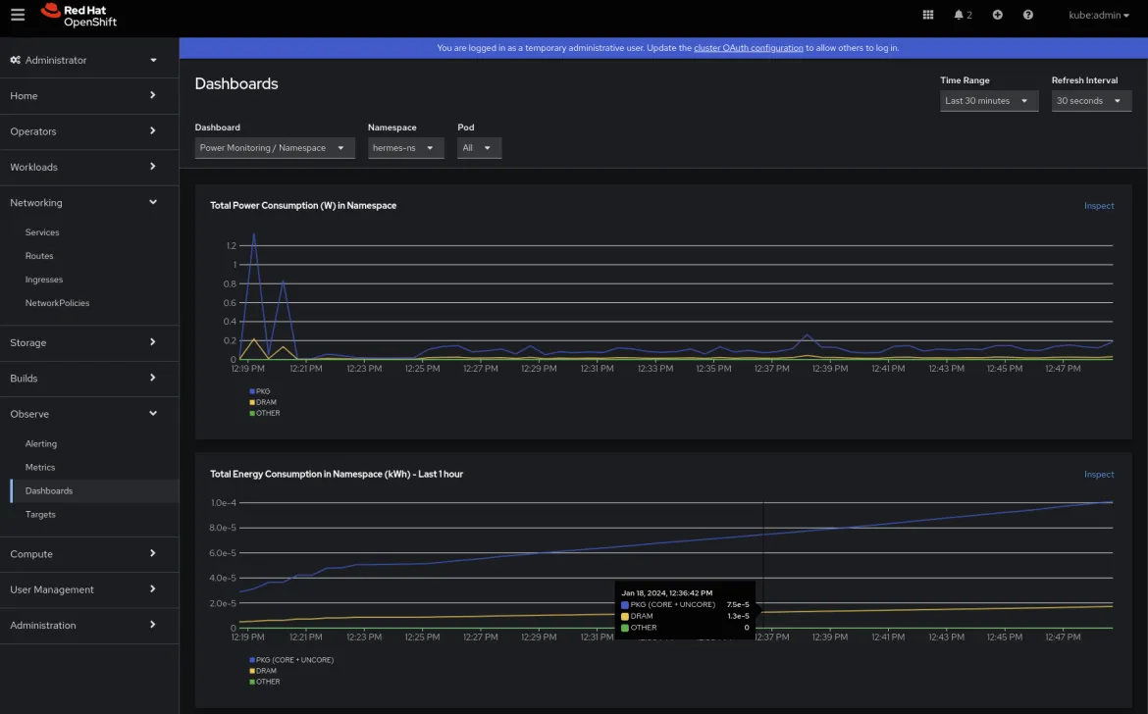This screenshot has height=714, width=1148.
Task: Open the Namespace hermes-ns dropdown
Action: tap(405, 148)
